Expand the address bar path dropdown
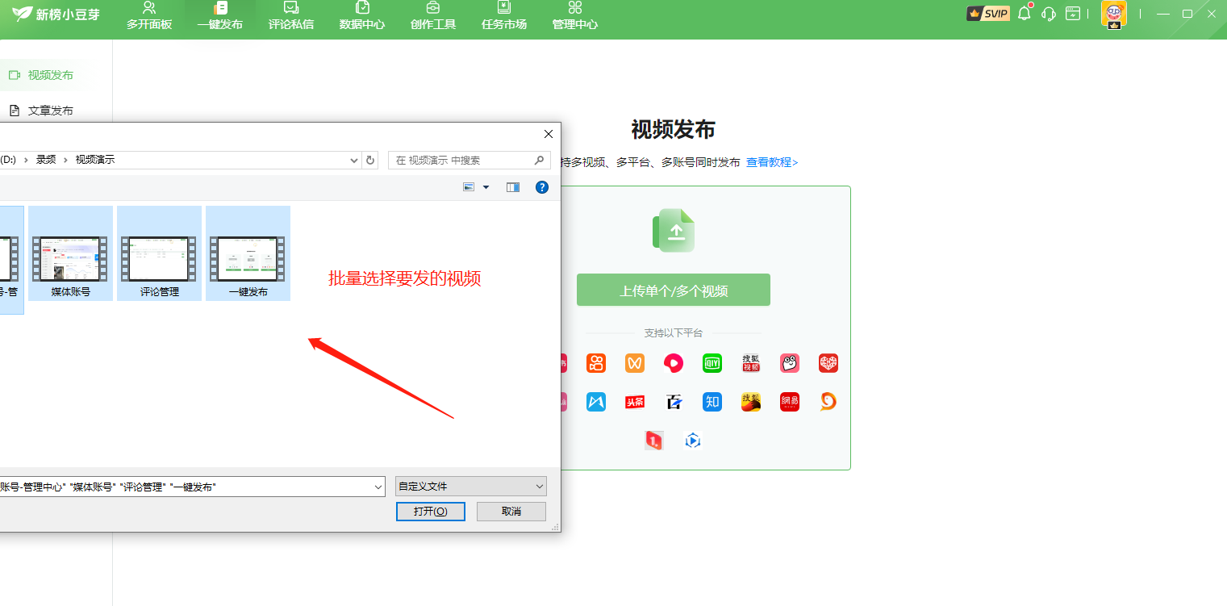The height and width of the screenshot is (606, 1227). tap(354, 161)
